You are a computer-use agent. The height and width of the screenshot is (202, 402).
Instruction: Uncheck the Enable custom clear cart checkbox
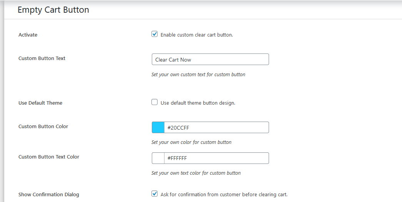[154, 34]
